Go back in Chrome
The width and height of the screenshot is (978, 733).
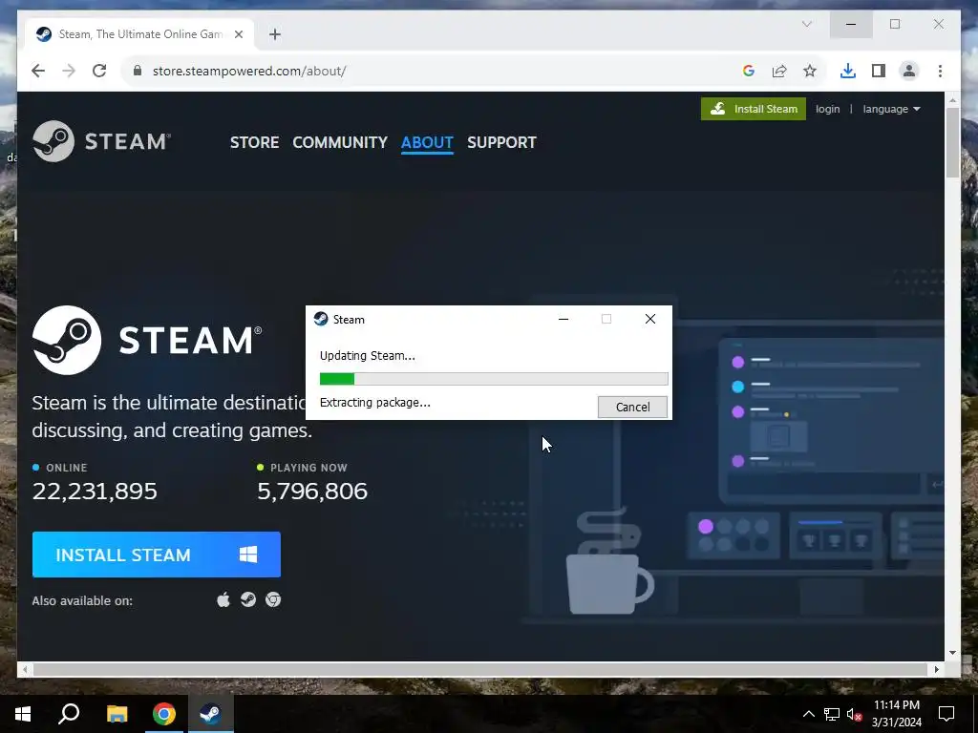[x=38, y=71]
